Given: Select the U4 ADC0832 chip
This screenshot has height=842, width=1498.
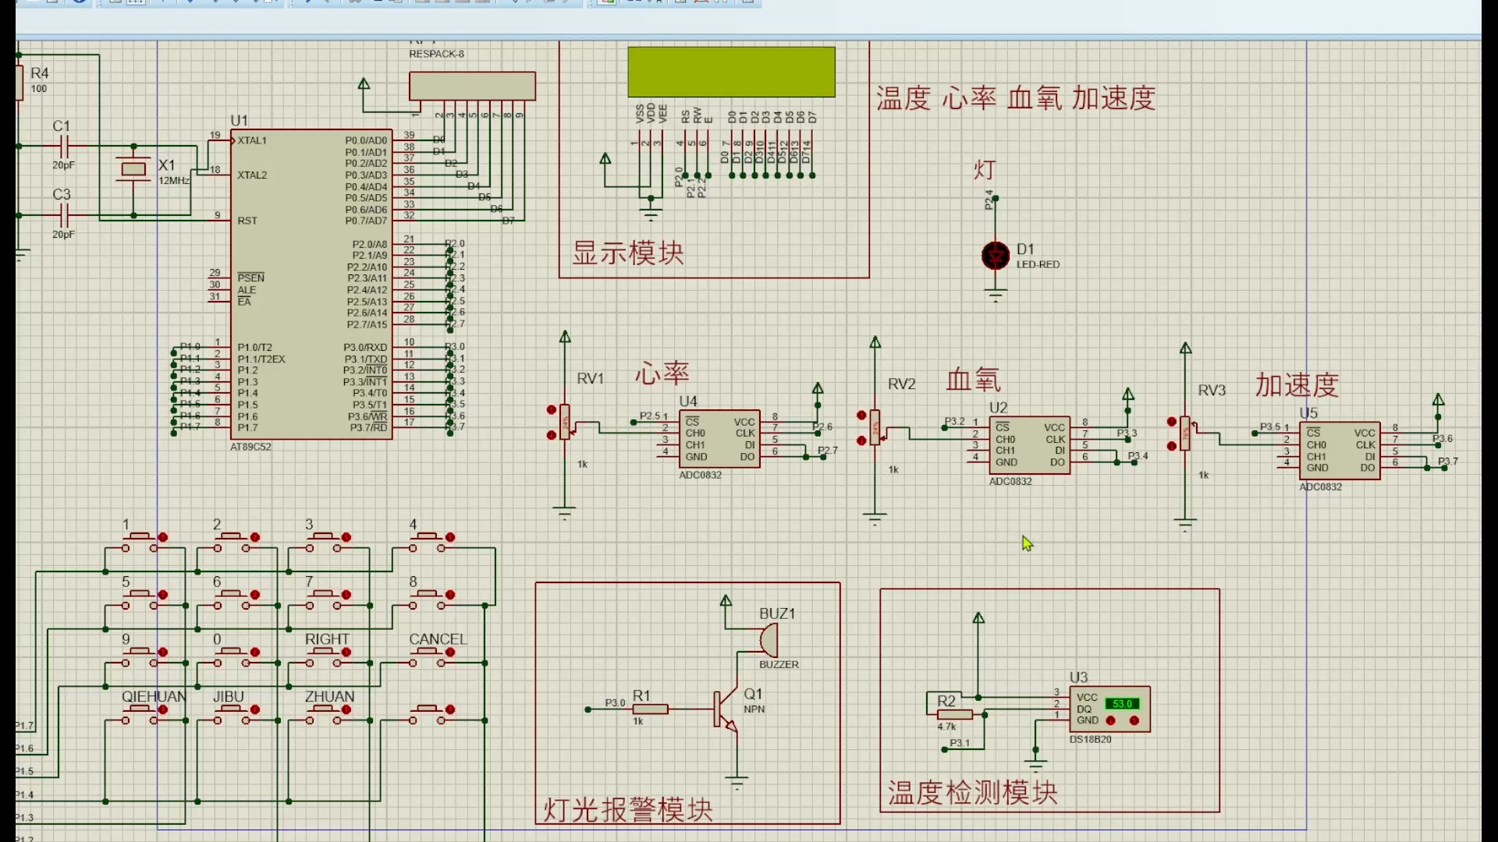Looking at the screenshot, I should (719, 439).
